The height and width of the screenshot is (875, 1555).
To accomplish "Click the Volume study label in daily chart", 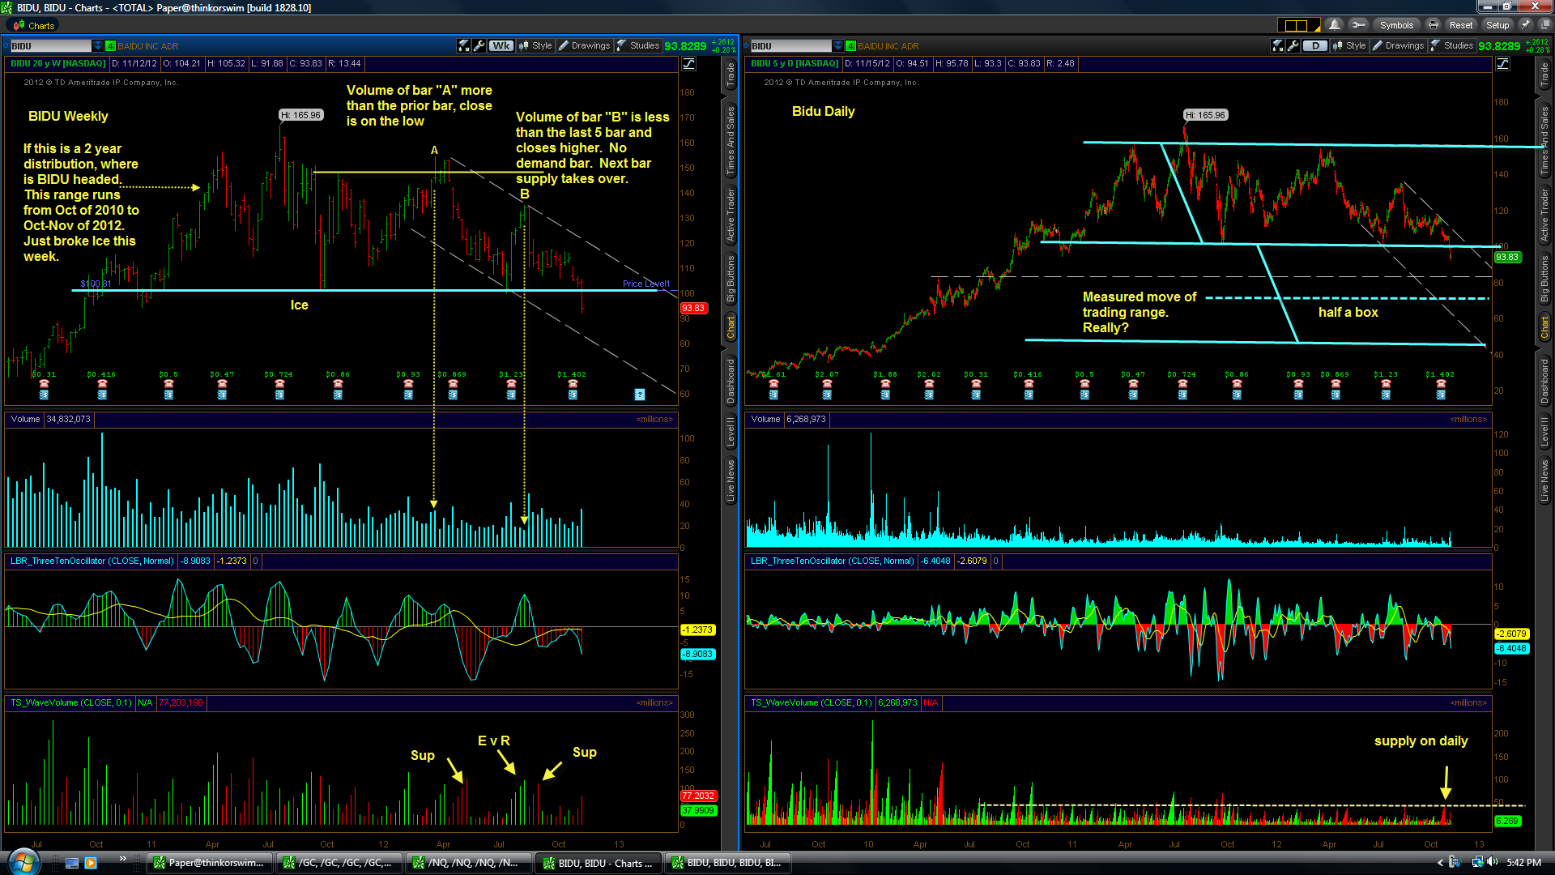I will [x=765, y=419].
